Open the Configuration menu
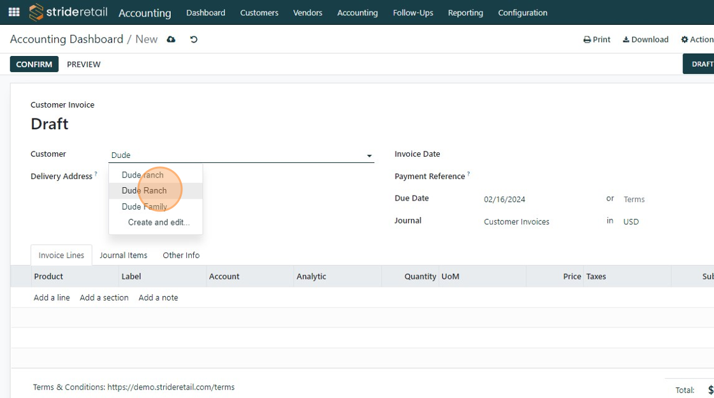The height and width of the screenshot is (398, 714). tap(523, 13)
